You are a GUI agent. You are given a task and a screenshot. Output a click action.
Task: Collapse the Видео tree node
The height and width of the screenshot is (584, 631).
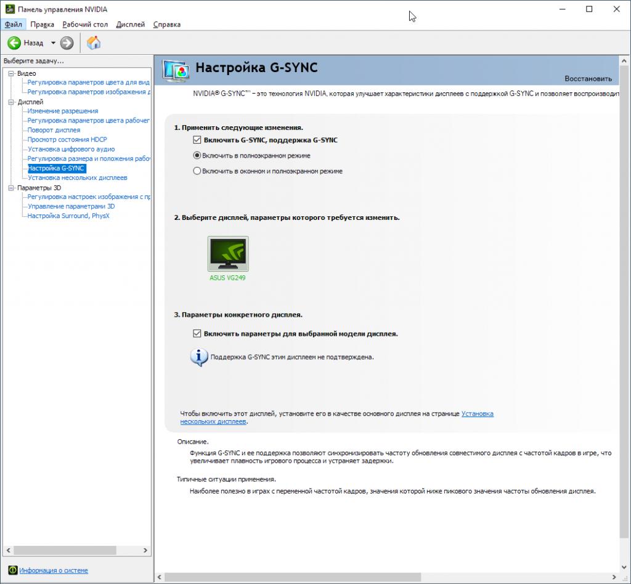(11, 73)
